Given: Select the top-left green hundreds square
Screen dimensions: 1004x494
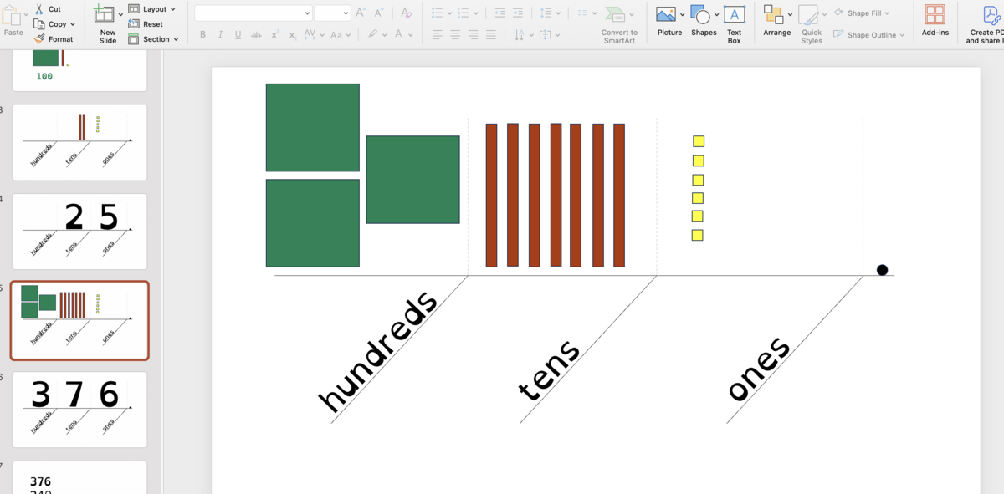Looking at the screenshot, I should [313, 127].
